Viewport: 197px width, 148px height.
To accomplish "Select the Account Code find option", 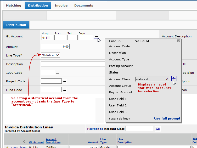I will (119, 46).
